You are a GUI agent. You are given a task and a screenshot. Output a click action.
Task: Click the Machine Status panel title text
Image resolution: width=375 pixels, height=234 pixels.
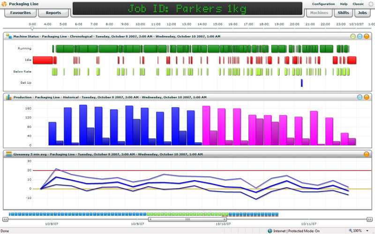pyautogui.click(x=117, y=37)
